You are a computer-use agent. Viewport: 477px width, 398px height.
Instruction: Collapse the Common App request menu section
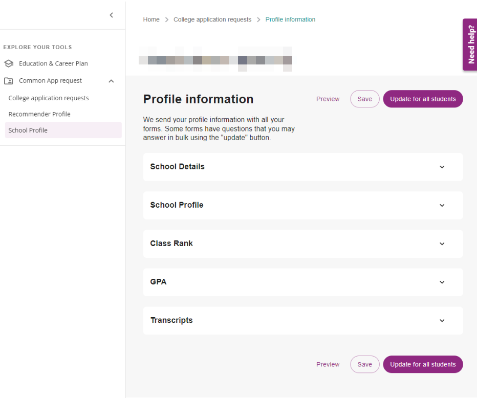point(111,80)
